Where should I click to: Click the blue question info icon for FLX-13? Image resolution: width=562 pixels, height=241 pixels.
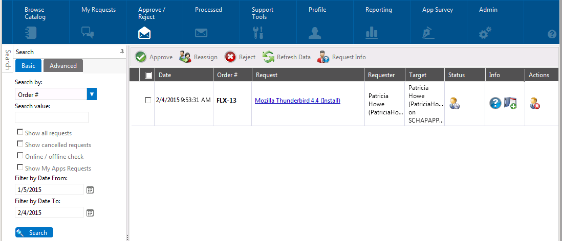pos(495,103)
